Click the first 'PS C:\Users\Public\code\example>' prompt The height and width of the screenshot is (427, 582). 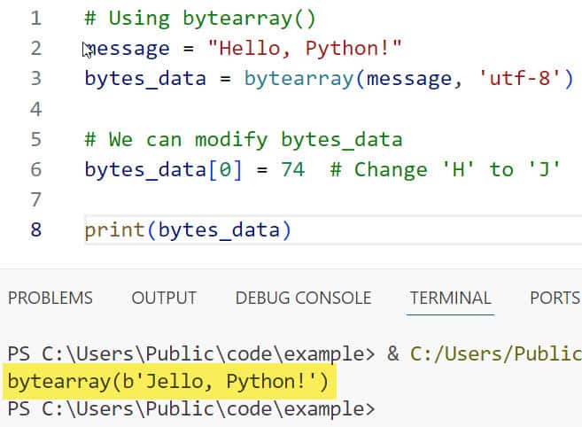[191, 353]
